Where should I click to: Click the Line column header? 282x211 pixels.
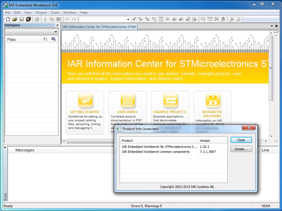pos(265,150)
